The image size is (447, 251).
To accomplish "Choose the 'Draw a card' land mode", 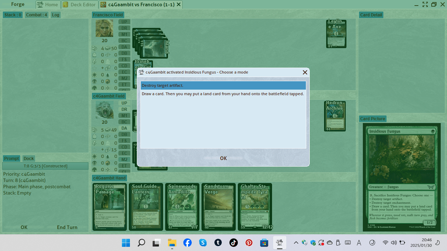I will pyautogui.click(x=223, y=94).
